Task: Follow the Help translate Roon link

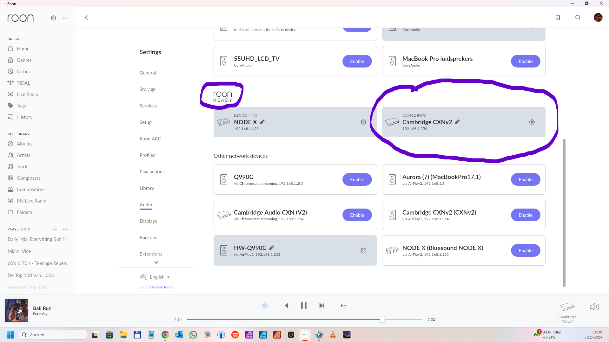Action: 156,287
